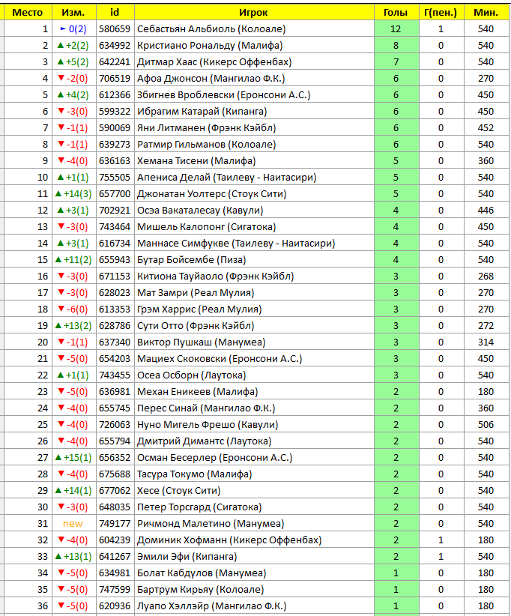The image size is (511, 616).
Task: Select minutes cell 314
Action: click(486, 342)
